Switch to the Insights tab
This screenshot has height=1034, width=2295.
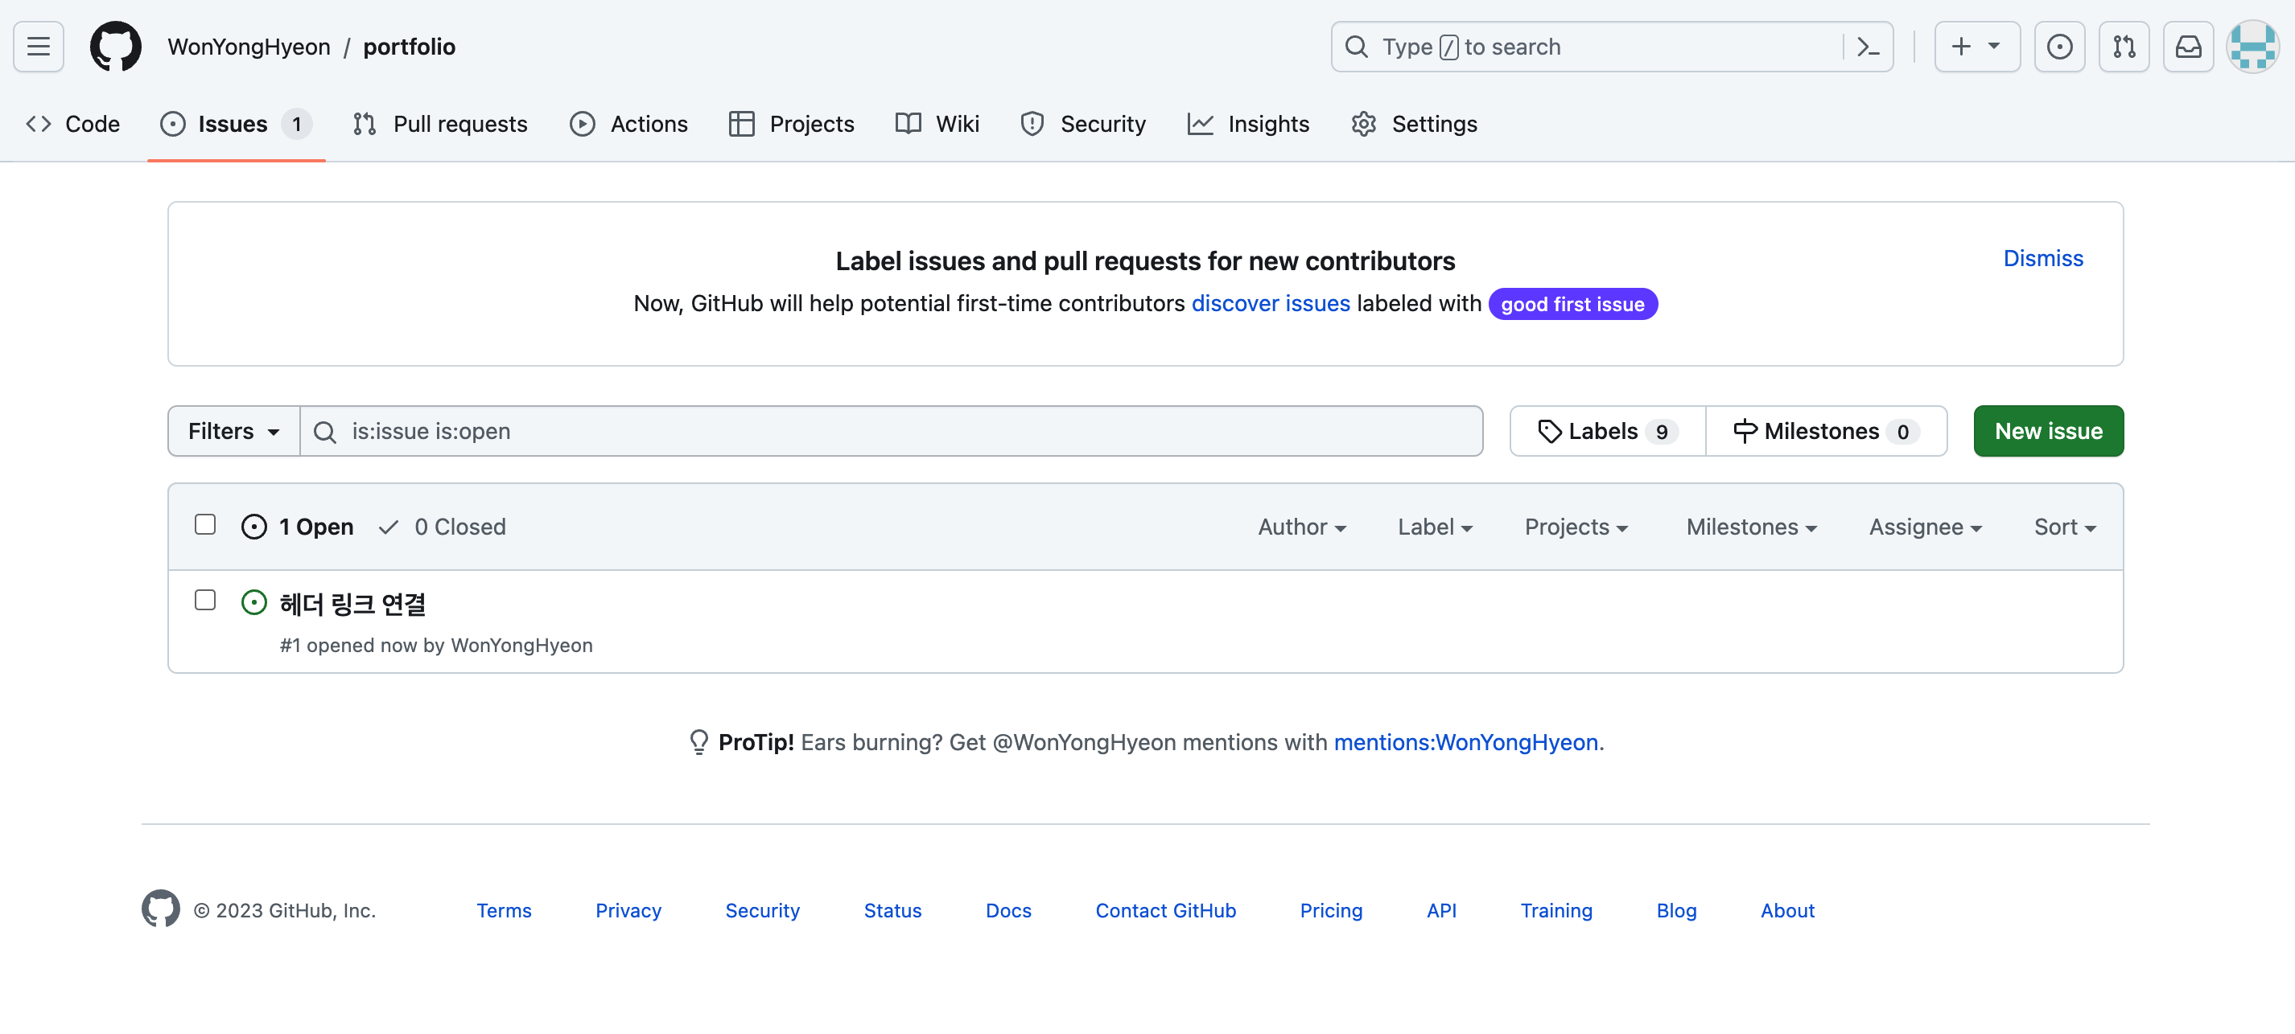pos(1248,124)
